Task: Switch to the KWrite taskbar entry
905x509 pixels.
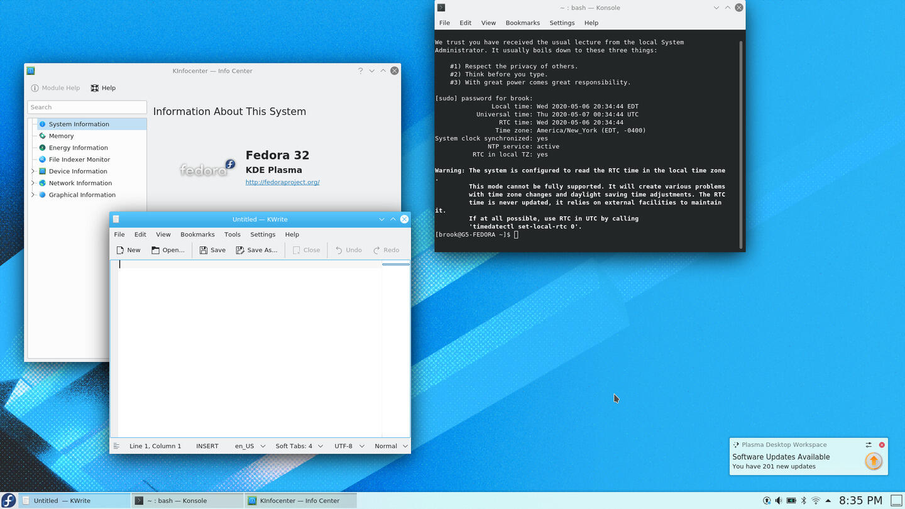Action: click(x=74, y=501)
